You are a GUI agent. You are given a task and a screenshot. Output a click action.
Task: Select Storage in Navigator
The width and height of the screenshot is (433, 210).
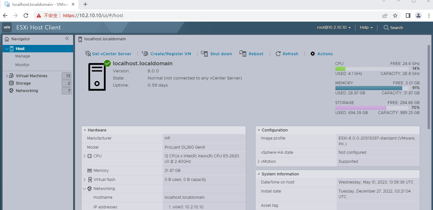(23, 83)
